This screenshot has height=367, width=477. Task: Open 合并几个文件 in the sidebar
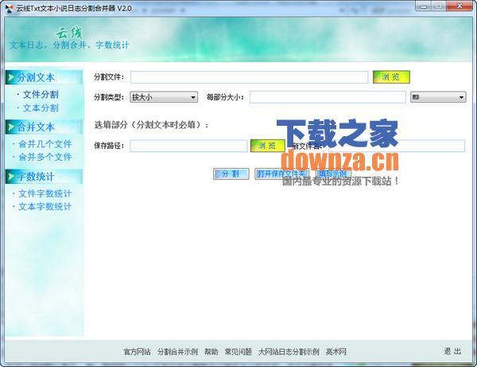(45, 144)
